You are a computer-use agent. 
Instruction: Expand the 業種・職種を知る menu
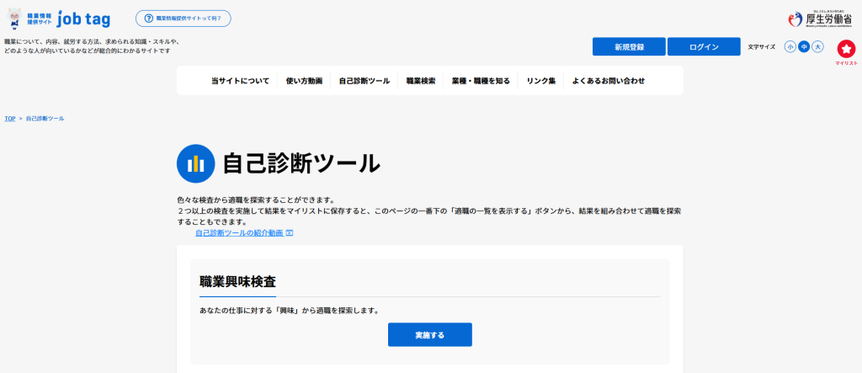[481, 81]
